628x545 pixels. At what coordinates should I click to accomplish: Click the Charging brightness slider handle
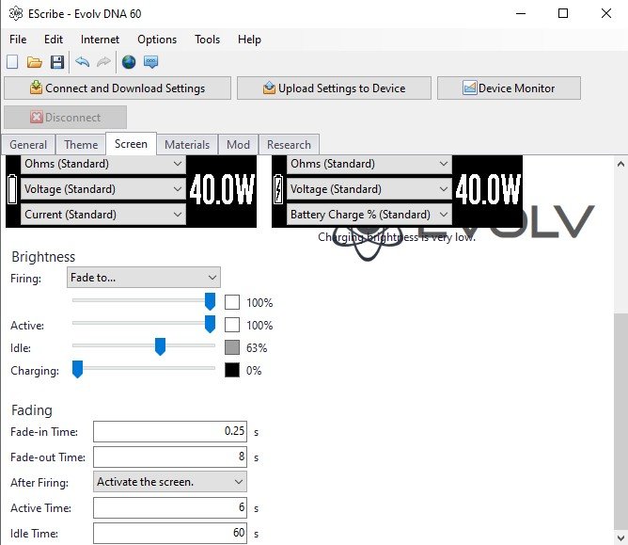(x=77, y=369)
